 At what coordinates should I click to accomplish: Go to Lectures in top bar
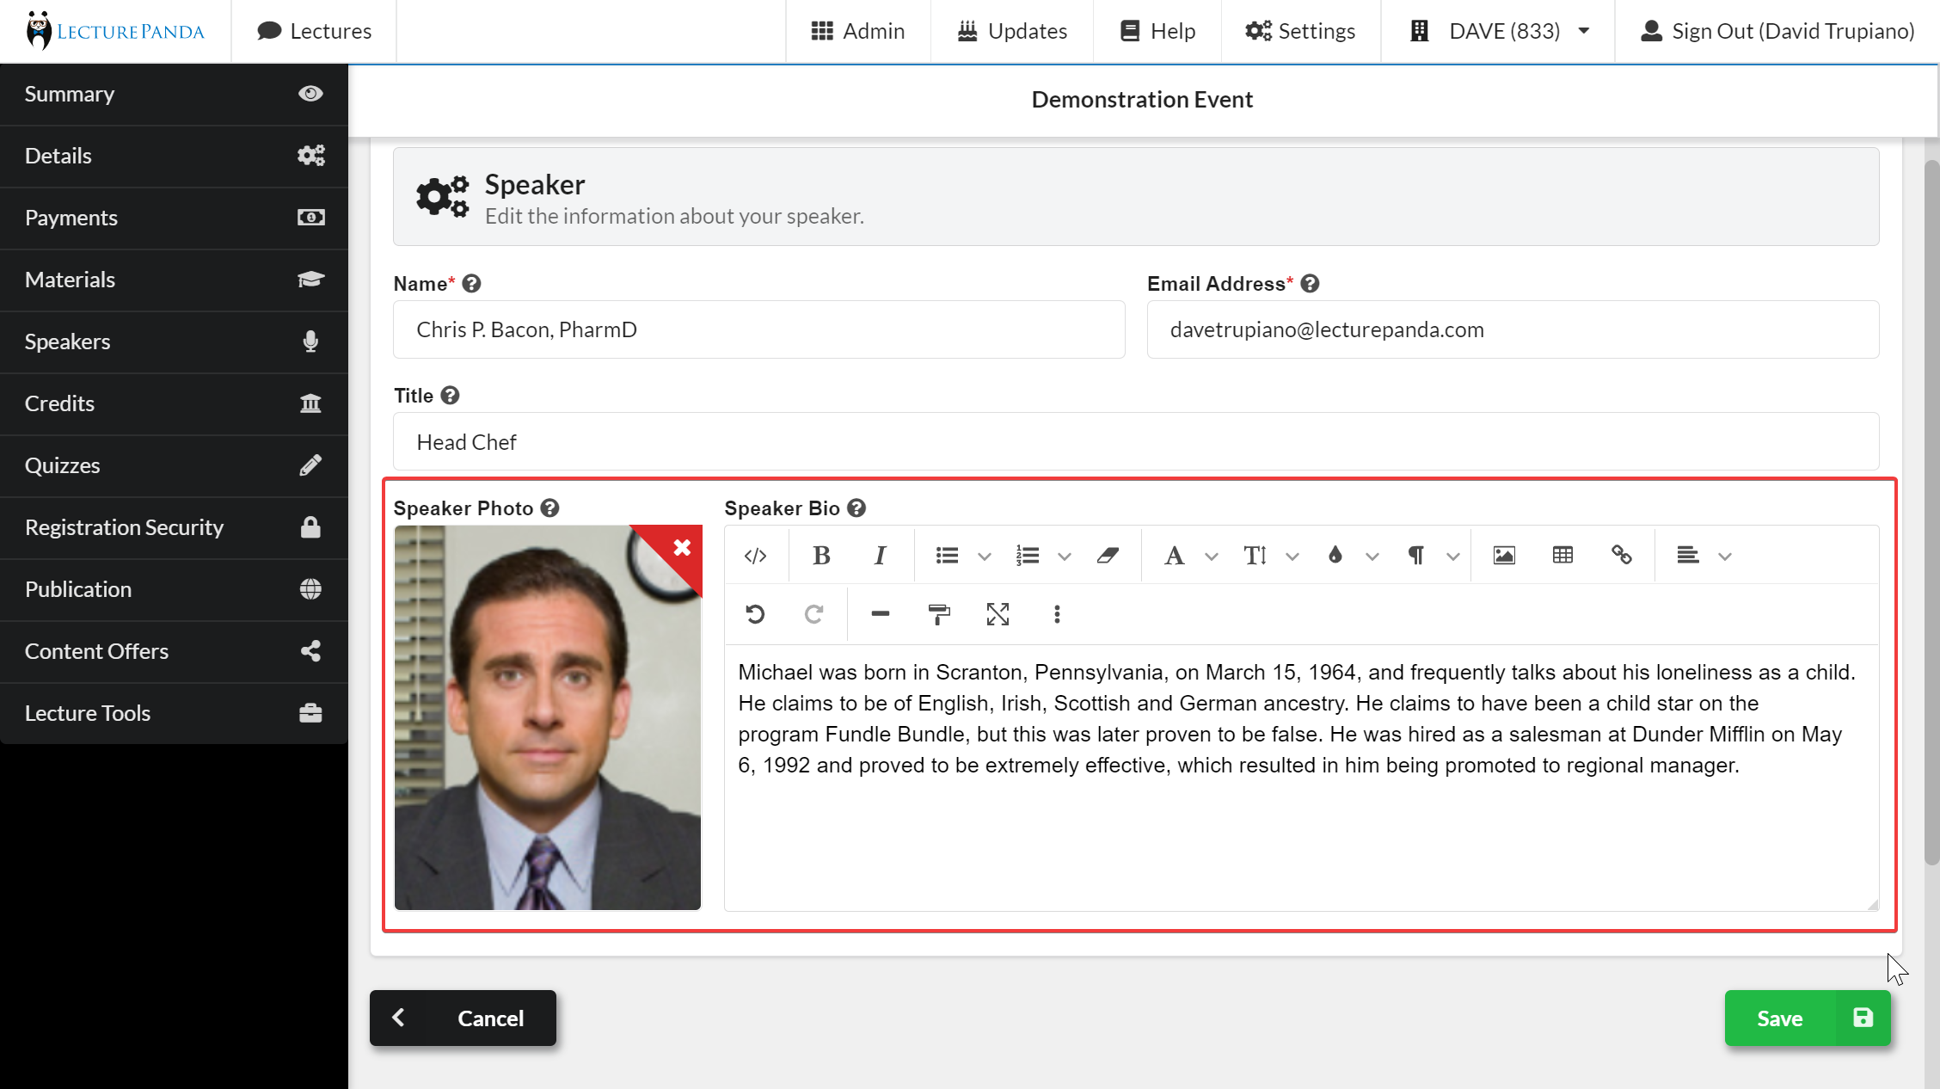point(314,31)
